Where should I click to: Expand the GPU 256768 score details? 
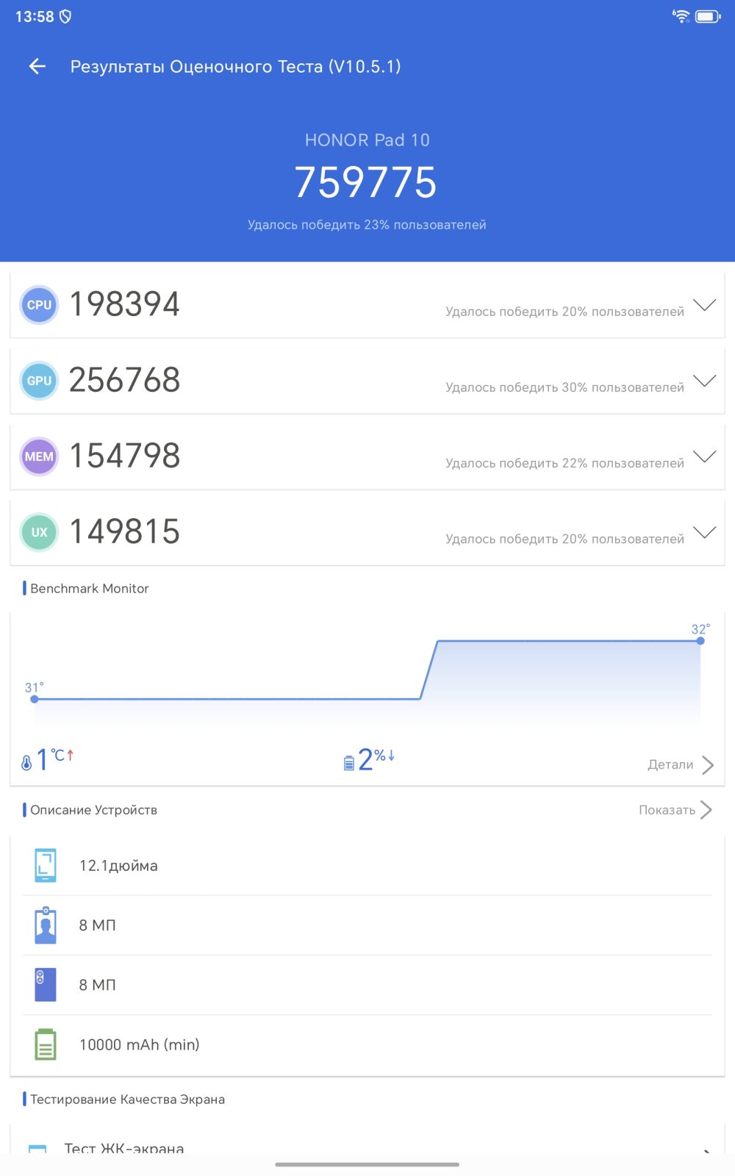704,381
